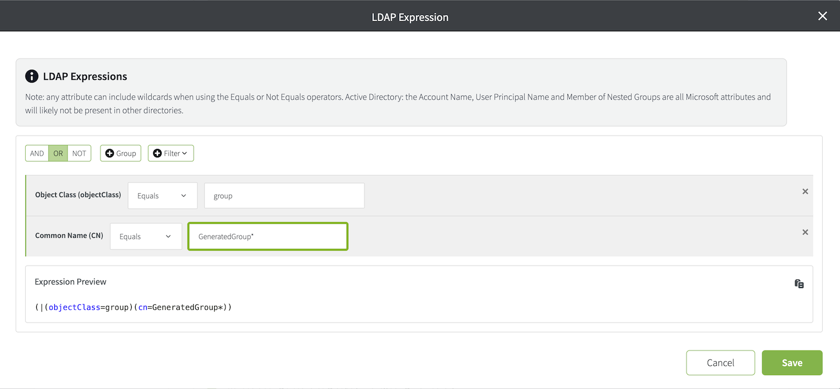Toggle the NOT operator
Viewport: 840px width, 389px height.
[x=79, y=153]
